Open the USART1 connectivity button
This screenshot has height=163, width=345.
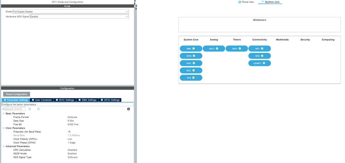coord(260,63)
